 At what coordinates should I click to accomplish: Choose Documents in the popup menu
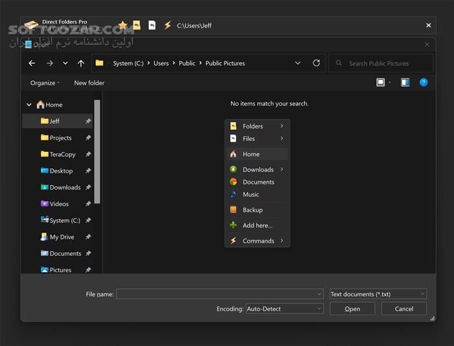[x=257, y=182]
